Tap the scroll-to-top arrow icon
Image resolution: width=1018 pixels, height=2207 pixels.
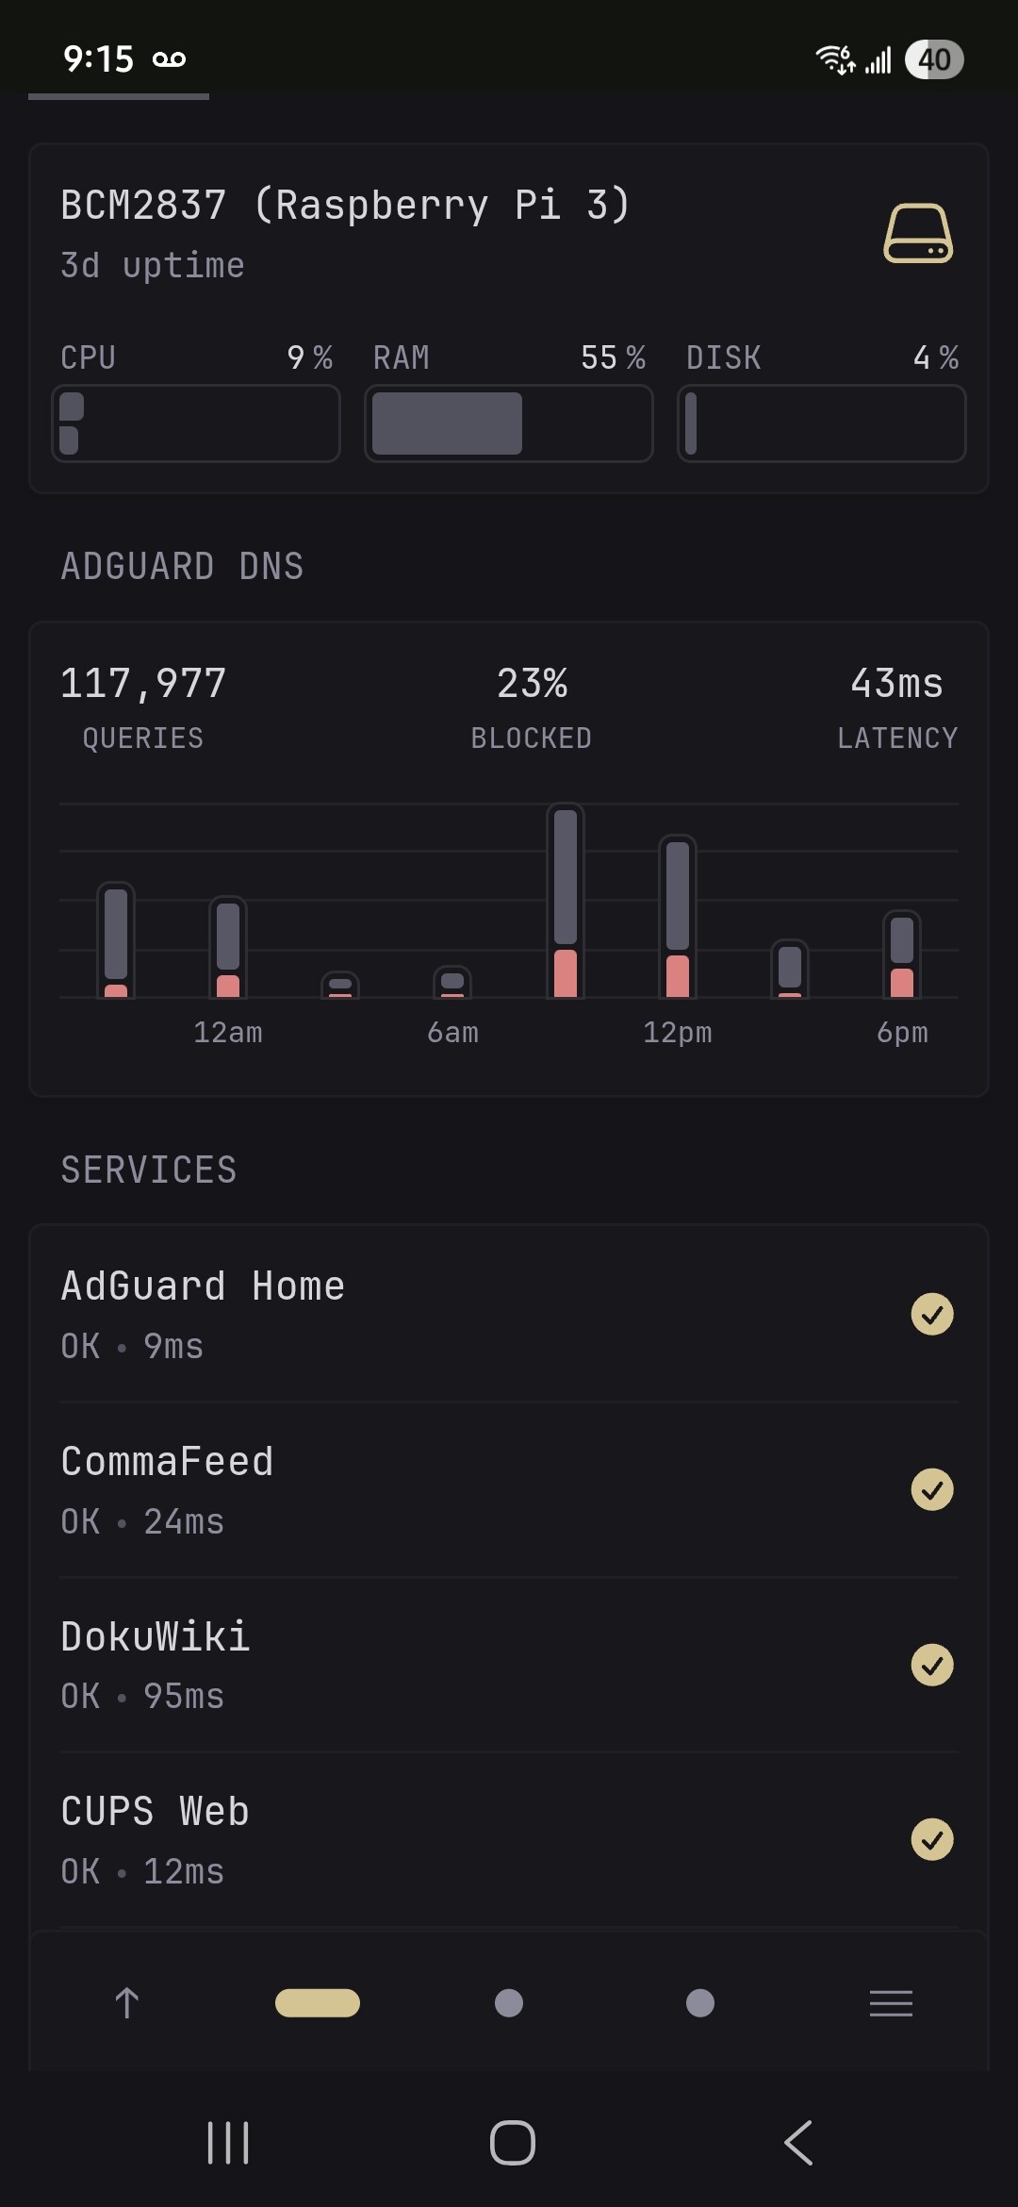click(127, 2002)
